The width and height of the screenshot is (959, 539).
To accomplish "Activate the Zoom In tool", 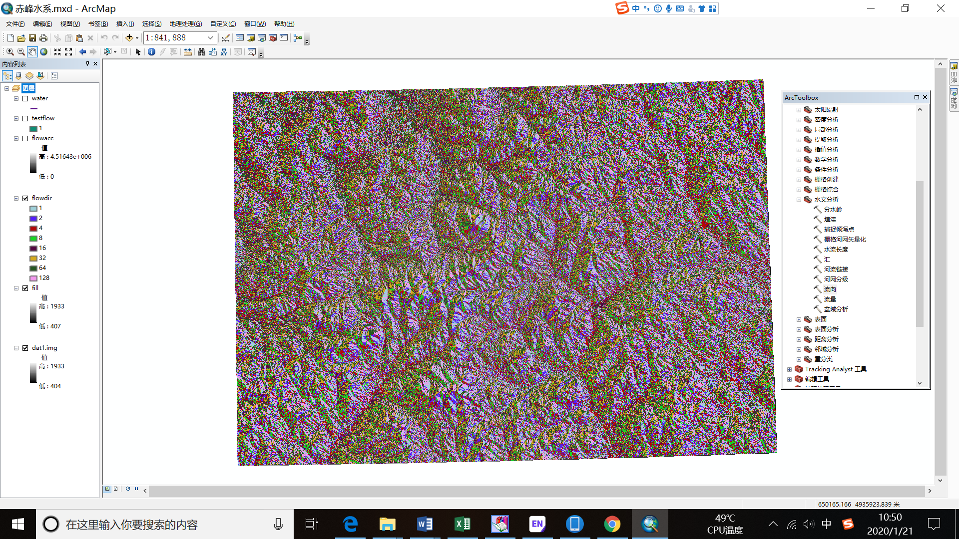I will click(x=10, y=51).
